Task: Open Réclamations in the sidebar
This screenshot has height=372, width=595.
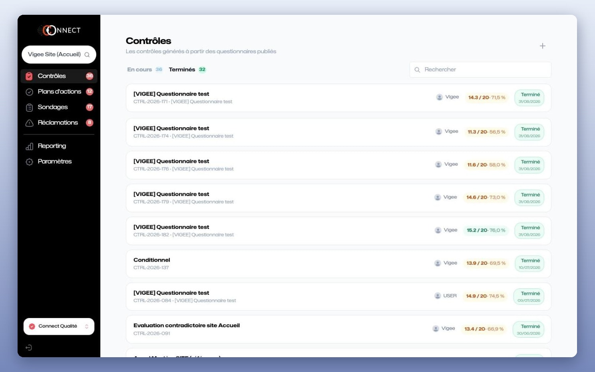Action: [59, 123]
